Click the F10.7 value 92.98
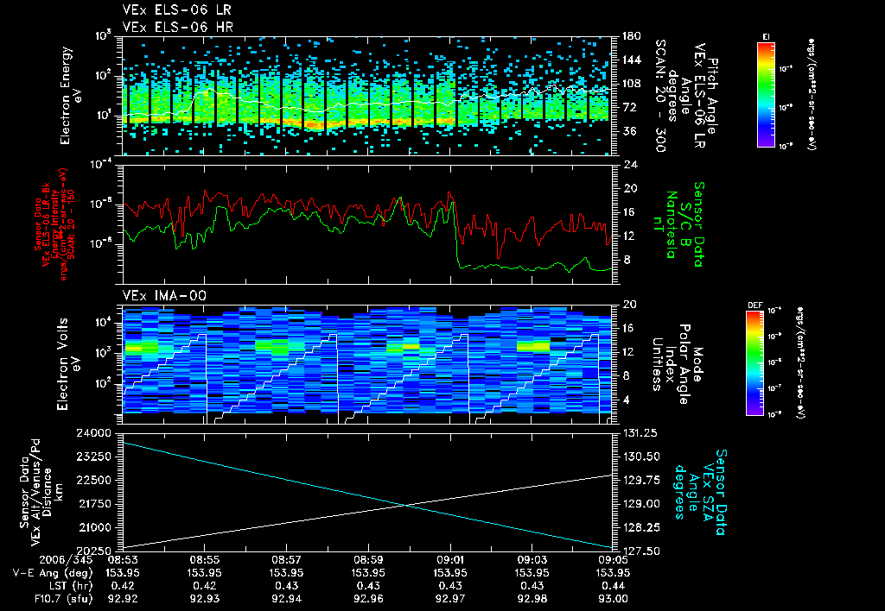Viewport: 885px width, 611px height. coord(532,599)
